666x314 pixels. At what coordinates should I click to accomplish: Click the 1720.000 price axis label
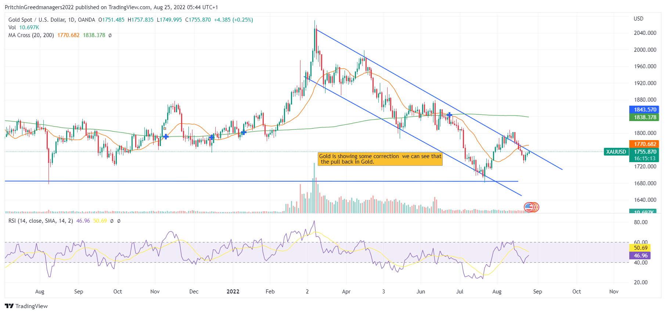(645, 167)
